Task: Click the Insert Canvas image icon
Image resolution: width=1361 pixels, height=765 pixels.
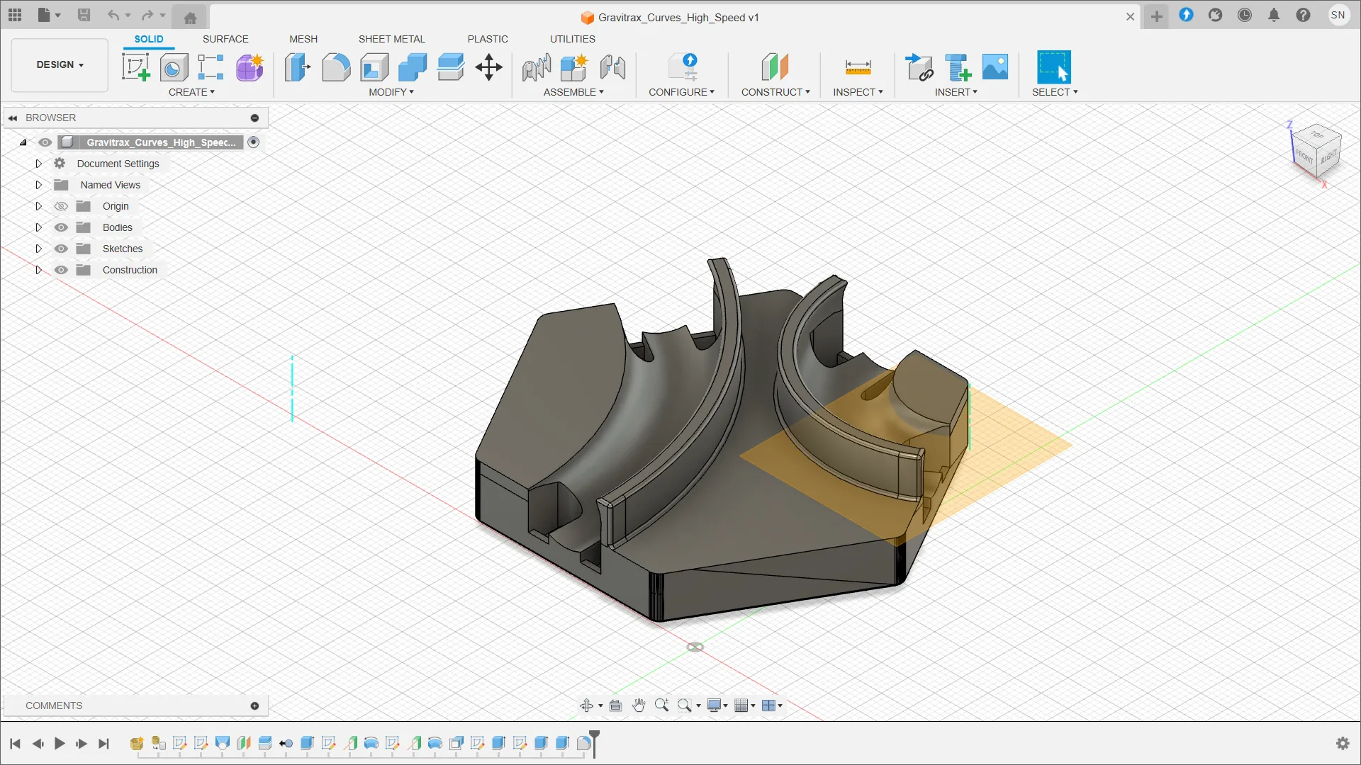Action: coord(995,67)
